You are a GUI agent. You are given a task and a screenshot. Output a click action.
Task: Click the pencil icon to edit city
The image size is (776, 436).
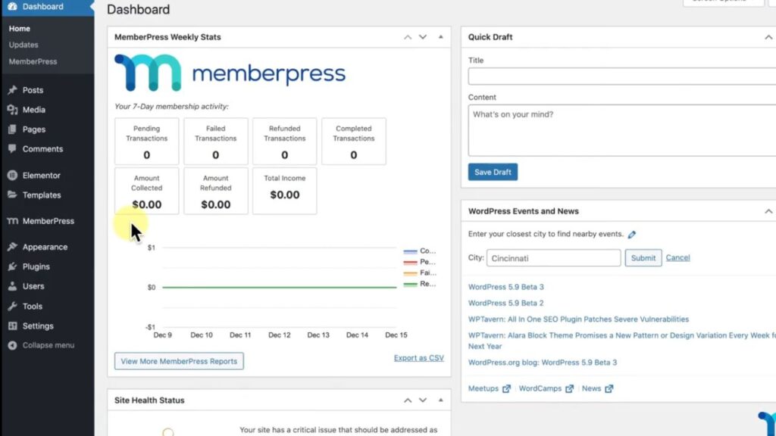632,235
